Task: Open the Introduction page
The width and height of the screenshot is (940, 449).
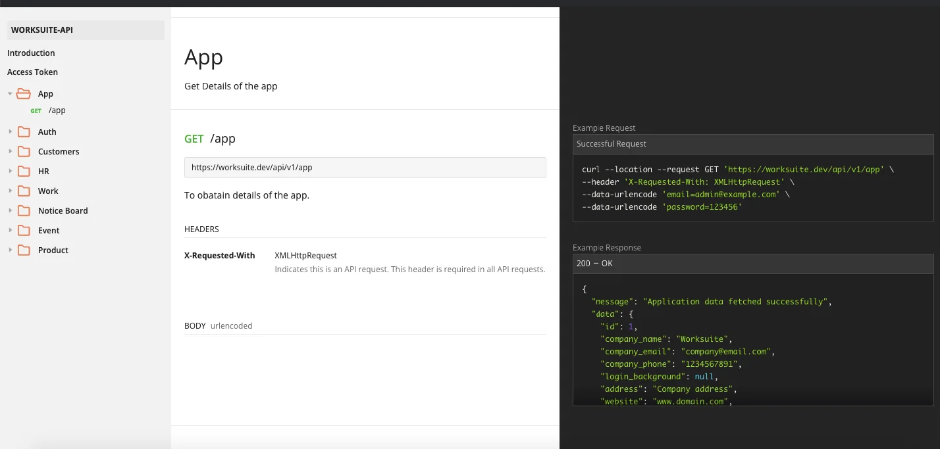Action: 31,53
